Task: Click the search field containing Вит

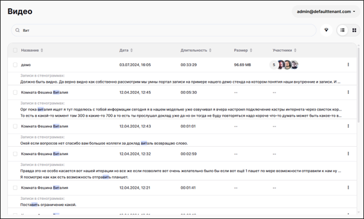Action: (x=160, y=30)
